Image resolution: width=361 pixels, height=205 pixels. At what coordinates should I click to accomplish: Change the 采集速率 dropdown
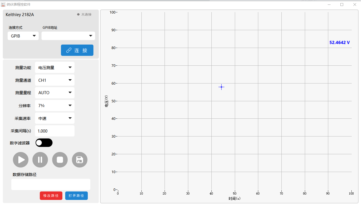click(55, 118)
